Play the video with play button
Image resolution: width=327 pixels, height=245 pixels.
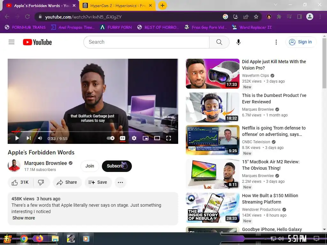(17, 138)
